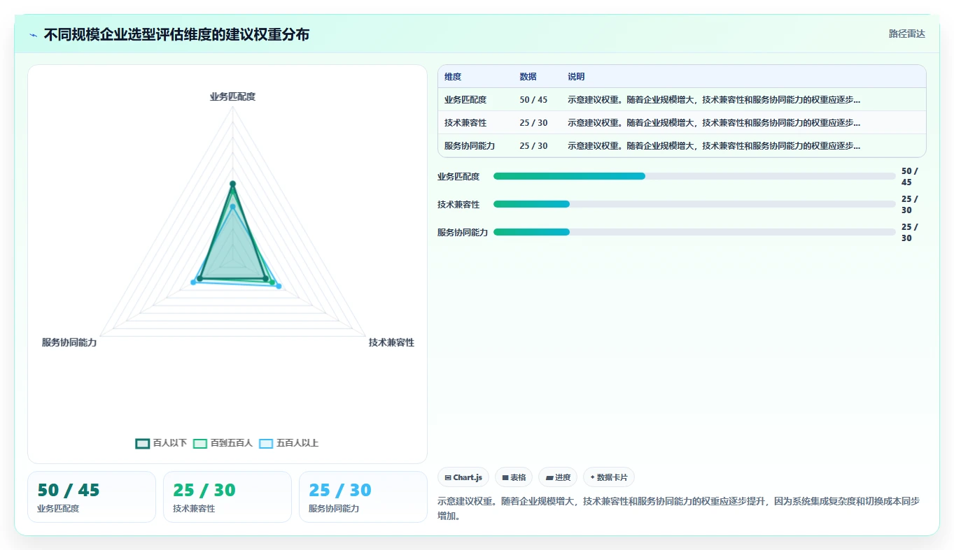Screen dimensions: 954x550
Task: Toggle the 百人以下 legend swatch
Action: point(143,443)
